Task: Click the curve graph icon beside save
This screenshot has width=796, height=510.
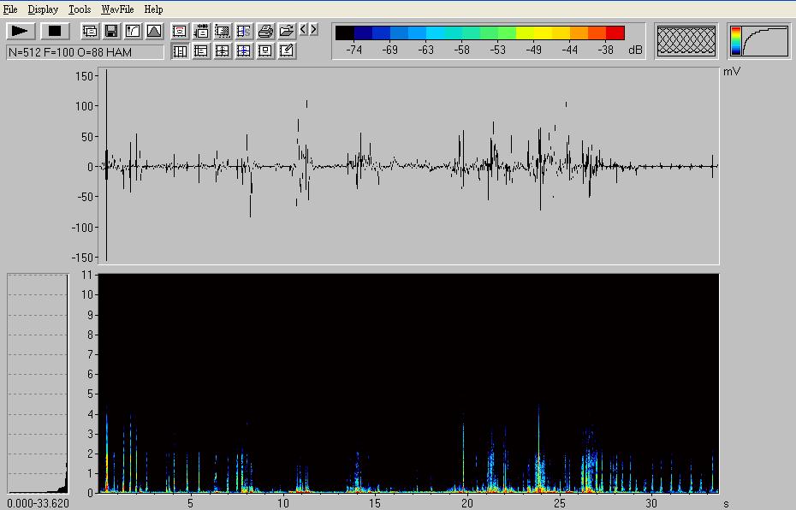Action: (x=133, y=32)
